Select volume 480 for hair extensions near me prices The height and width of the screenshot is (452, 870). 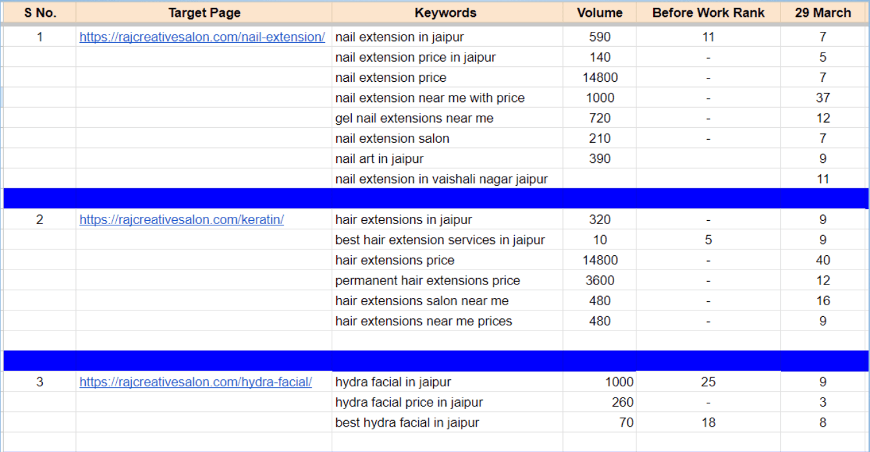(599, 321)
